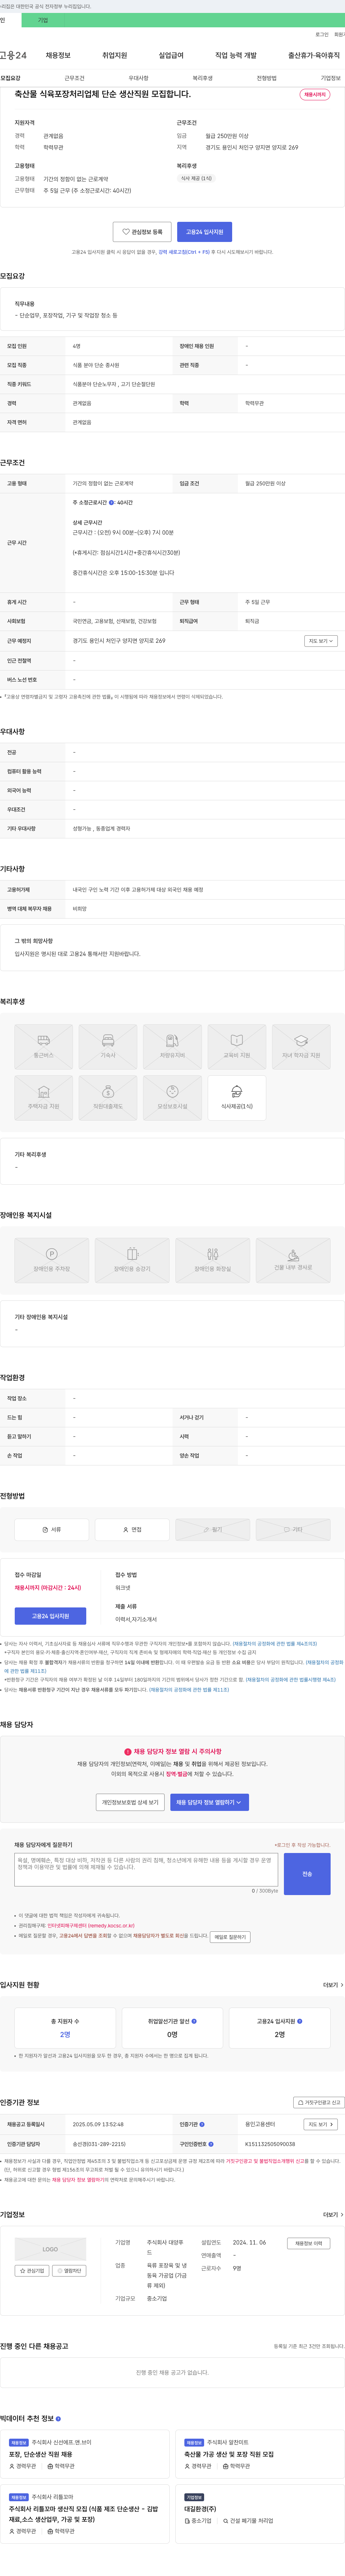Click the info icon next to 빅데이터 추천 정보

tap(58, 2419)
